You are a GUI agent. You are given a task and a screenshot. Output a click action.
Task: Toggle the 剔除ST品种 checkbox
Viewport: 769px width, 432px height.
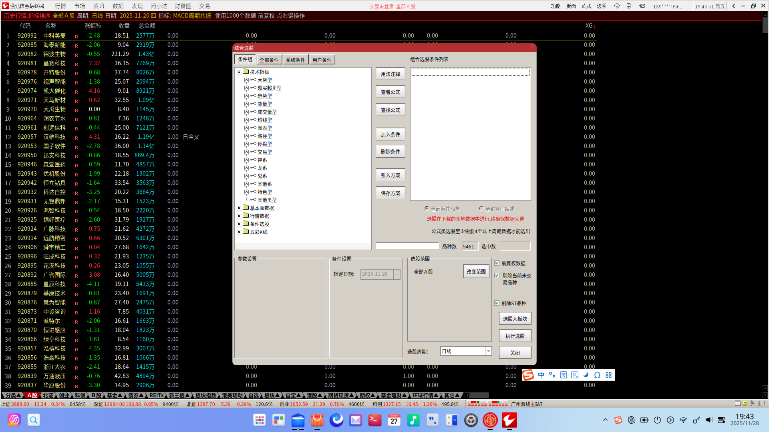tap(497, 303)
